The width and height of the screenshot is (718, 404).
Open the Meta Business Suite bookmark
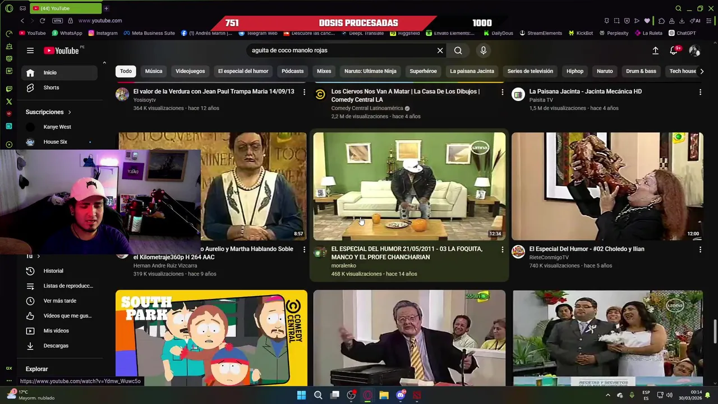click(149, 33)
